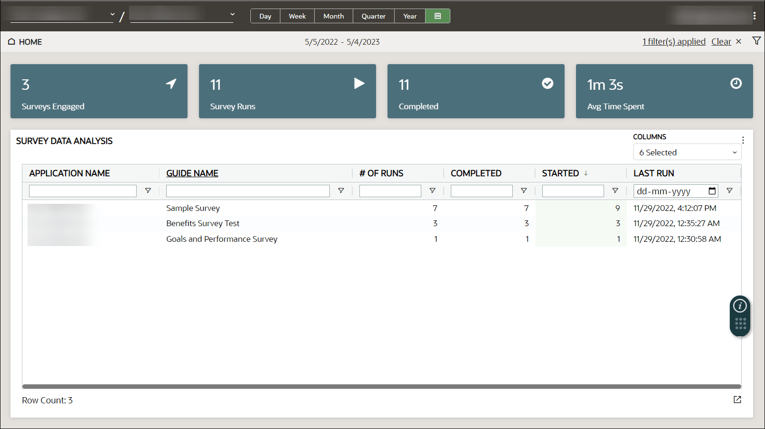
Task: Click # of Runs column filter funnel
Action: tap(432, 191)
